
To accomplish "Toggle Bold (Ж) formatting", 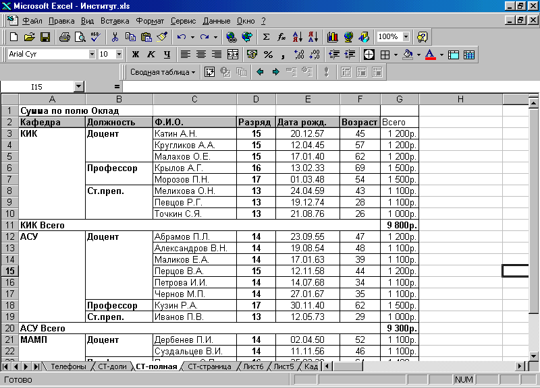I will click(x=136, y=55).
